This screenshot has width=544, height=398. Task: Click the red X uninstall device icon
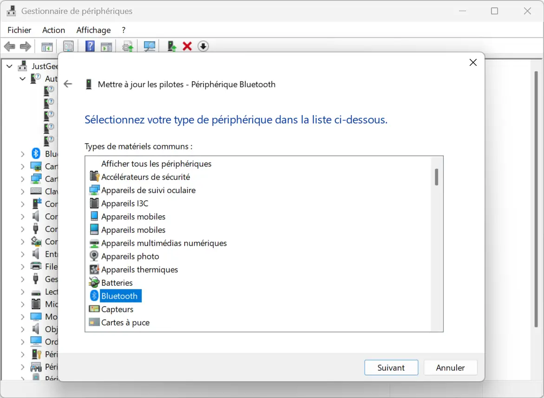click(187, 46)
